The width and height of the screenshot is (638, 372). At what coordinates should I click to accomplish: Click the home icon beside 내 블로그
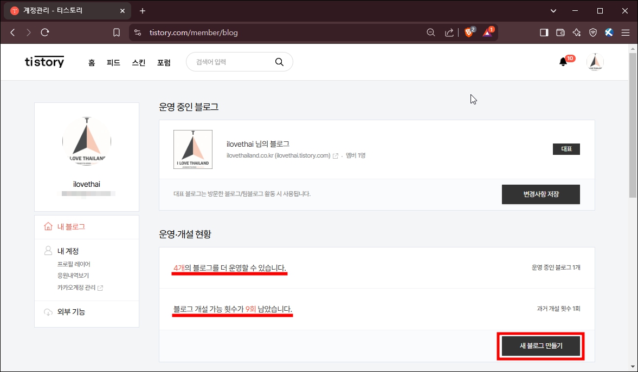pyautogui.click(x=48, y=227)
